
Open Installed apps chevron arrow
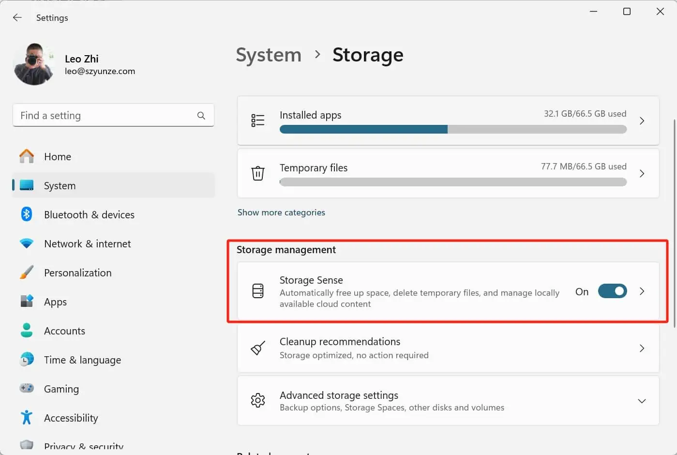[x=642, y=121]
